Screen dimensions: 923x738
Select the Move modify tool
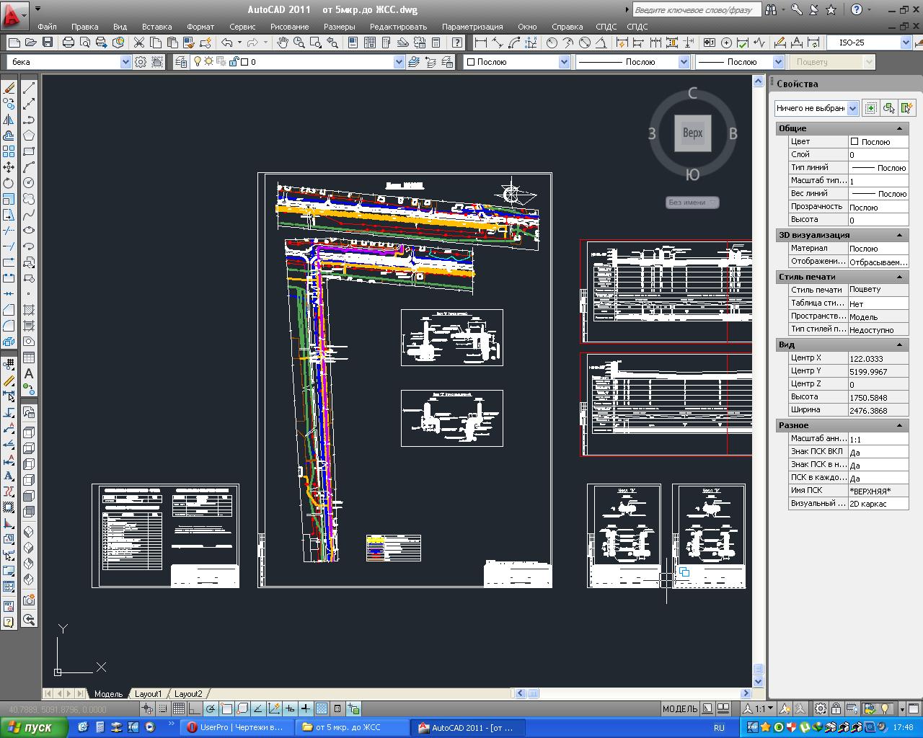(x=9, y=167)
